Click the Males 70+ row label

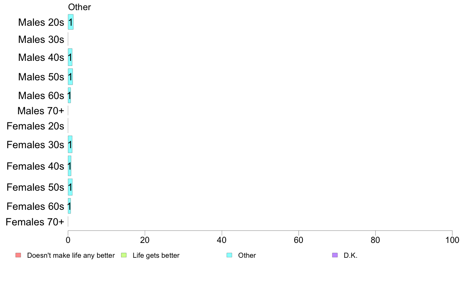(41, 111)
